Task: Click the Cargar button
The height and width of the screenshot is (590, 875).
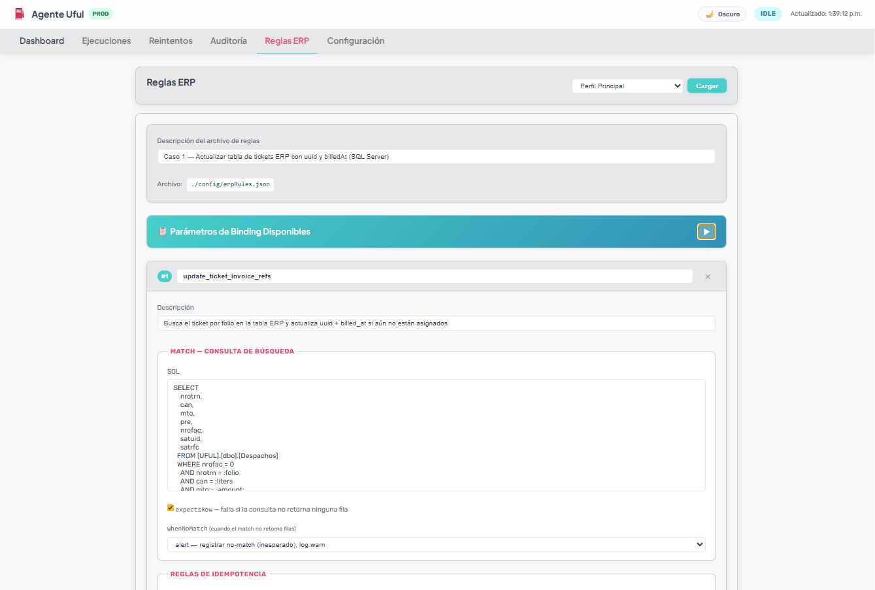Action: [707, 86]
